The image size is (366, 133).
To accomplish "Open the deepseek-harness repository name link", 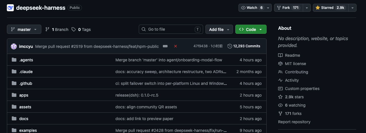I will (x=41, y=8).
